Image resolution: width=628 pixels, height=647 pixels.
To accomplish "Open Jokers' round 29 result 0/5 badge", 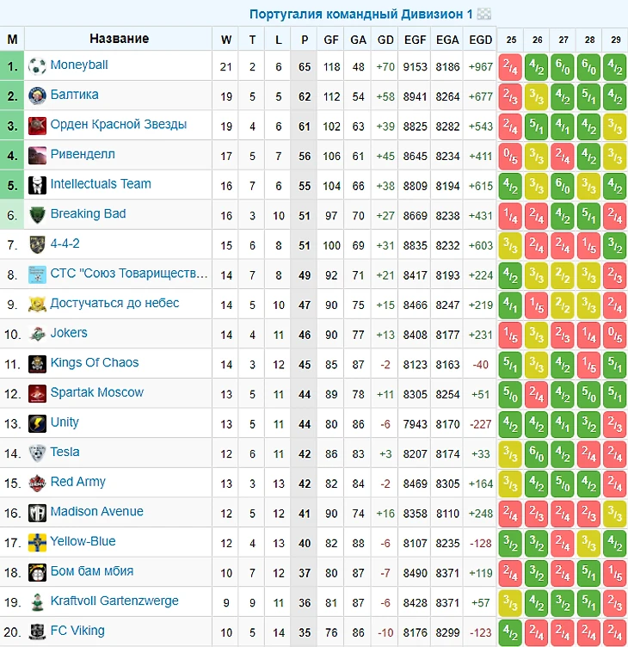I will tap(615, 335).
